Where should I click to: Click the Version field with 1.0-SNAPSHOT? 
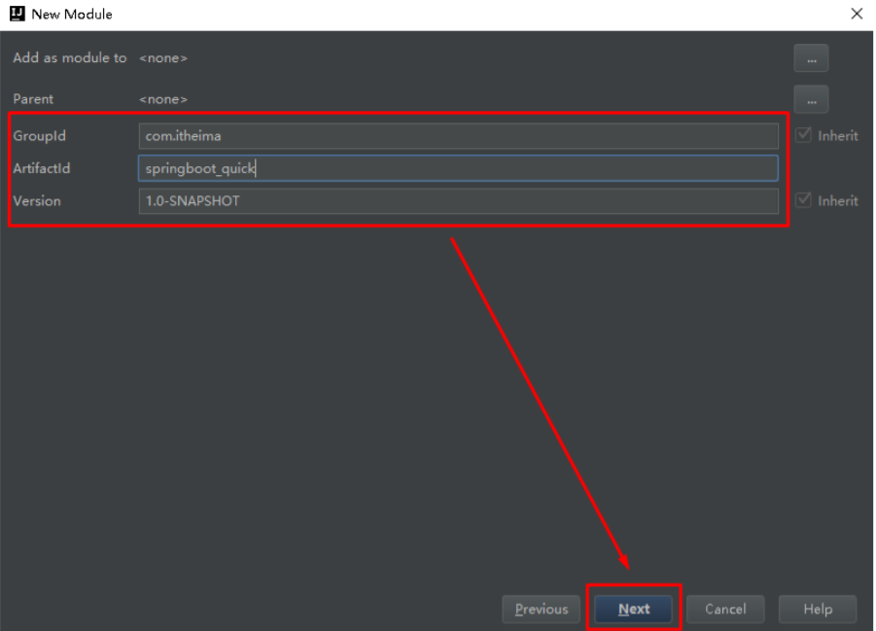click(x=458, y=200)
